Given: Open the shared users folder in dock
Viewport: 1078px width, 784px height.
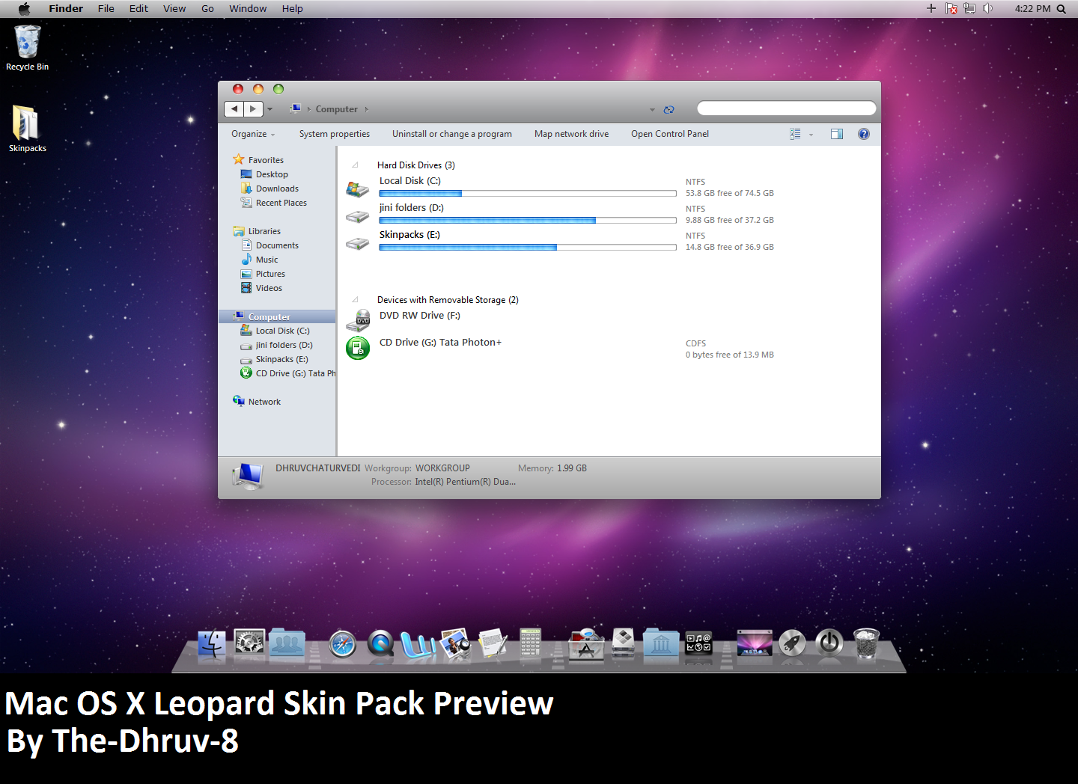Looking at the screenshot, I should coord(287,643).
